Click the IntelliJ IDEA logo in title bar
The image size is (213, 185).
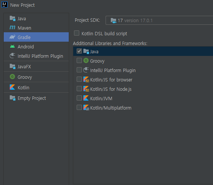coord(5,5)
